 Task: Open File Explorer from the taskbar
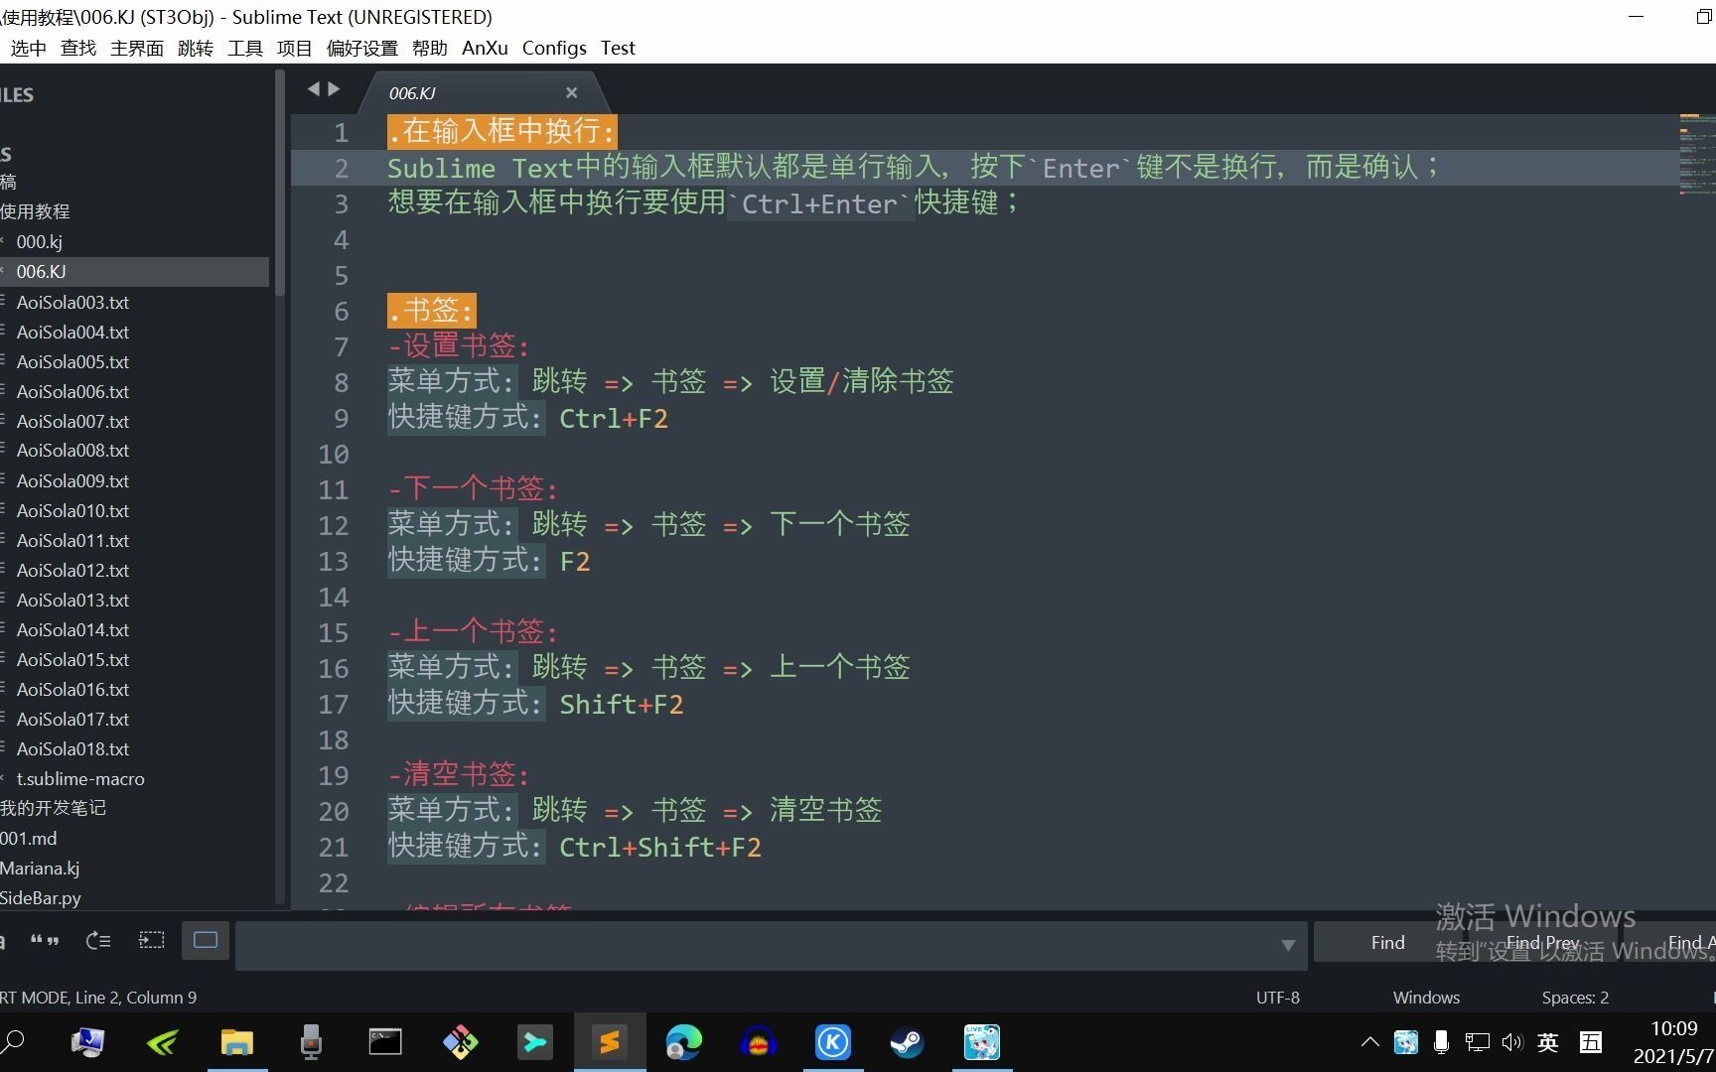[x=237, y=1042]
